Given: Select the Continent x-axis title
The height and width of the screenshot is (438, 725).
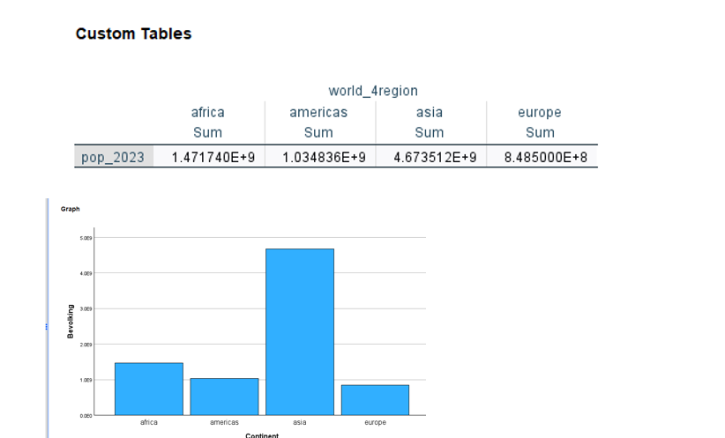Looking at the screenshot, I should coord(262,435).
